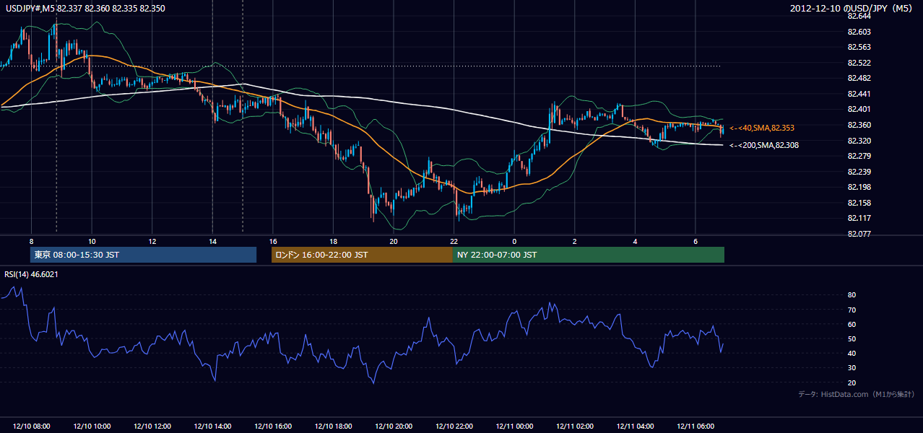
Task: Click the 12/10 20:00 date axis label
Action: click(394, 427)
